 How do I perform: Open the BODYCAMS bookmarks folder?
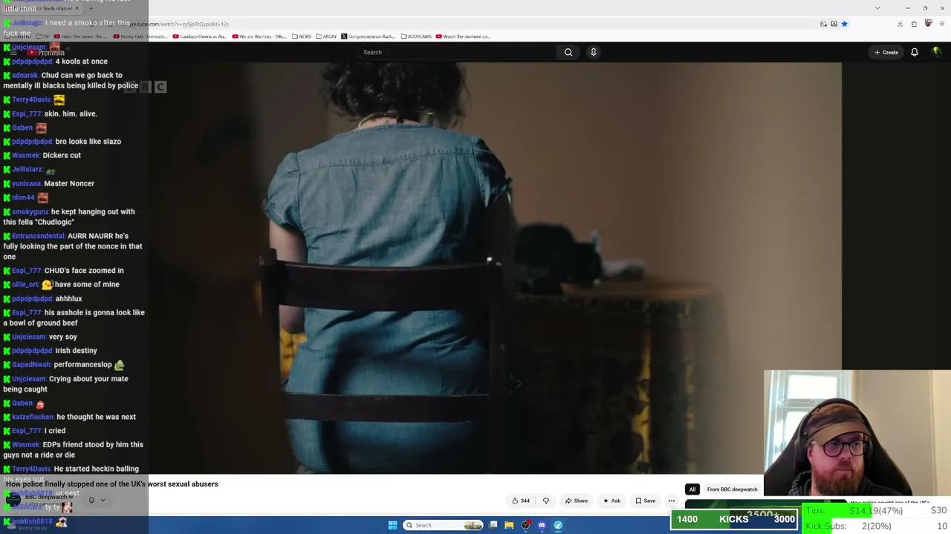tap(416, 36)
